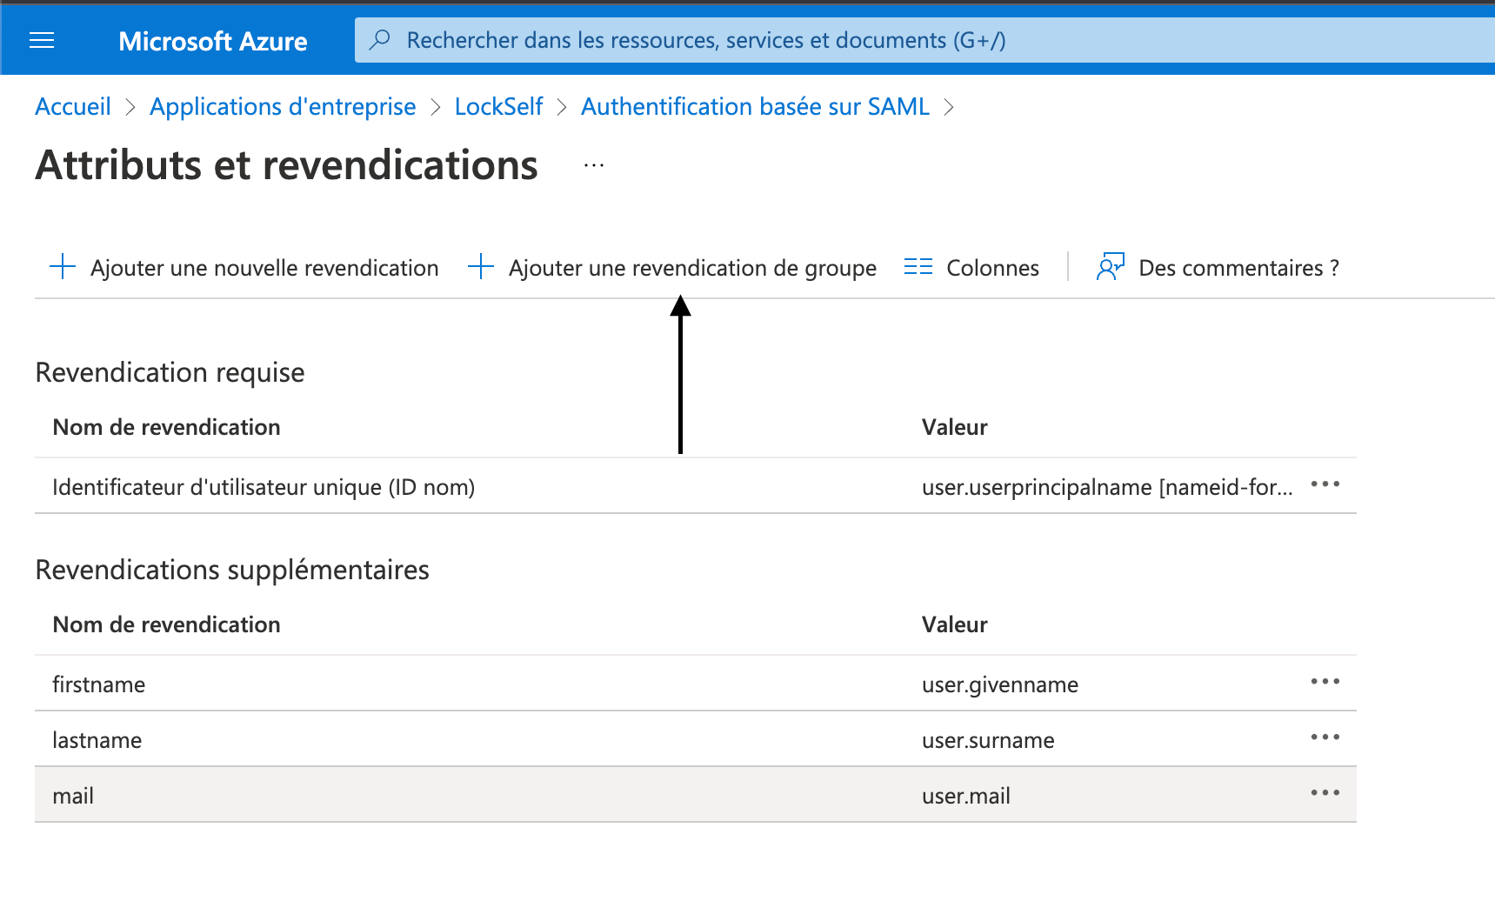Open Applications d'entreprise breadcrumb
The height and width of the screenshot is (921, 1495).
coord(283,106)
